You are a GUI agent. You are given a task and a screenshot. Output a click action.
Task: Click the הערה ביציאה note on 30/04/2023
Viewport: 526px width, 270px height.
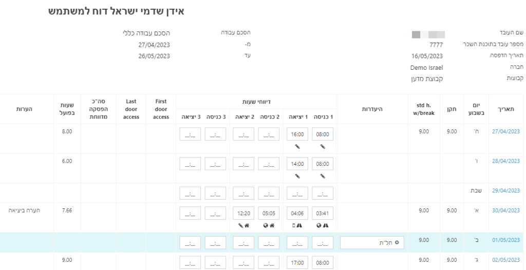pyautogui.click(x=24, y=210)
